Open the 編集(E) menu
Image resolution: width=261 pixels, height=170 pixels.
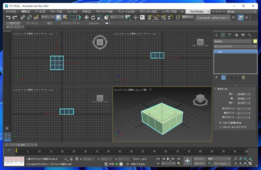(26, 11)
